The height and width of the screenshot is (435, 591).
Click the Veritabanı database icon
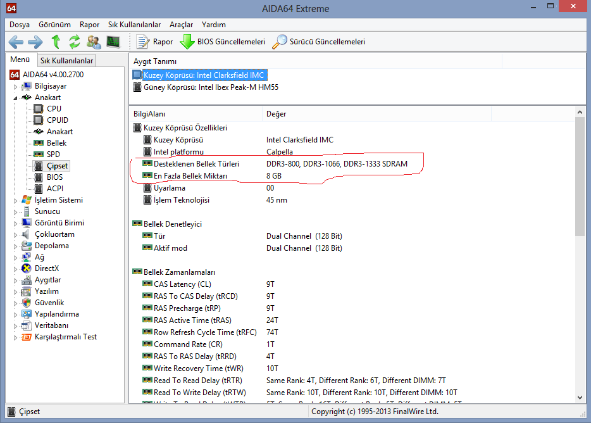click(x=27, y=325)
